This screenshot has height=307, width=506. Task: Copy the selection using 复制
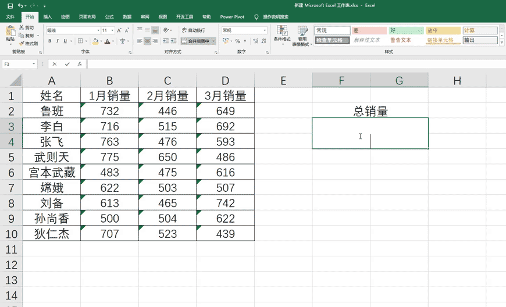(26, 35)
